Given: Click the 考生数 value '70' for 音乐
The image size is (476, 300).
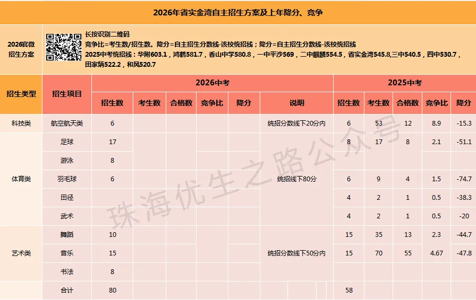Looking at the screenshot, I should (x=379, y=253).
